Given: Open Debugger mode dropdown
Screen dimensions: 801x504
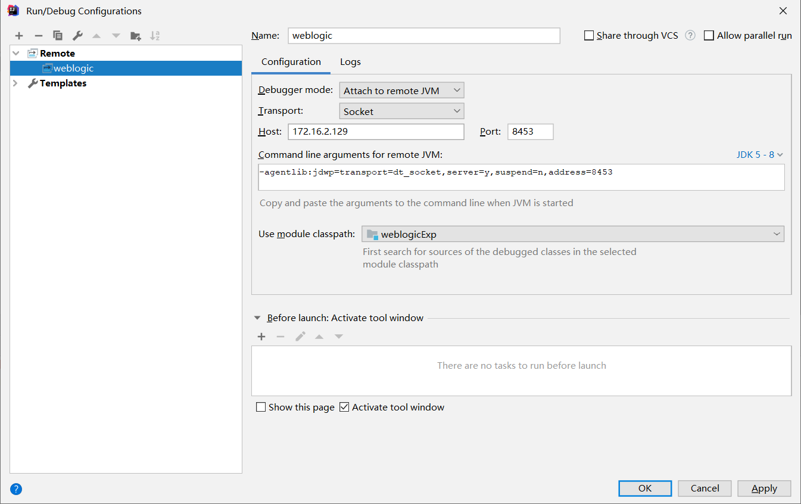Looking at the screenshot, I should tap(401, 91).
